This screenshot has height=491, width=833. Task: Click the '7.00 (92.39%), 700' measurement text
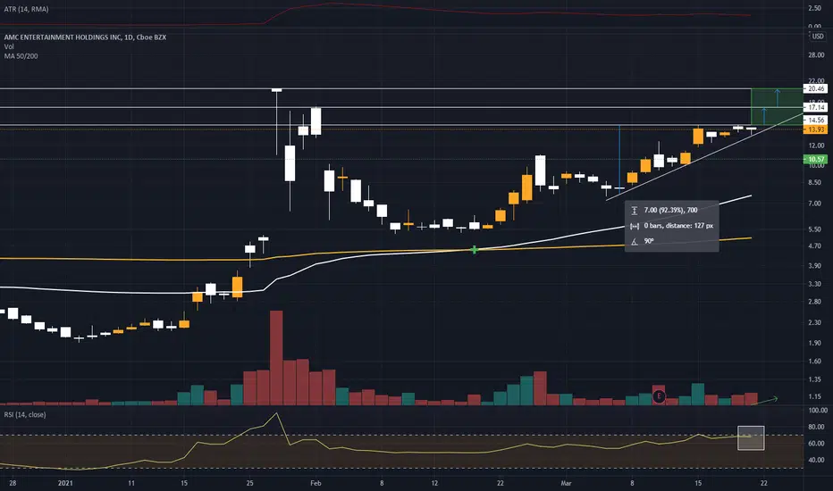click(670, 210)
